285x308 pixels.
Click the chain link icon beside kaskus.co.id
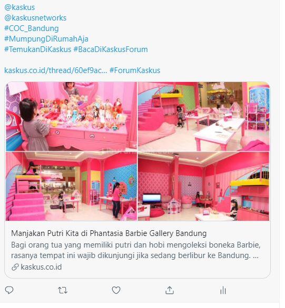(15, 267)
